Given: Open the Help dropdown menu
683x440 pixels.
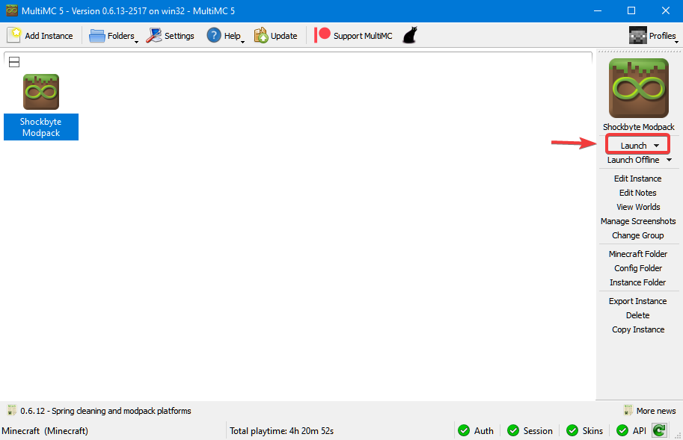Looking at the screenshot, I should coord(225,36).
